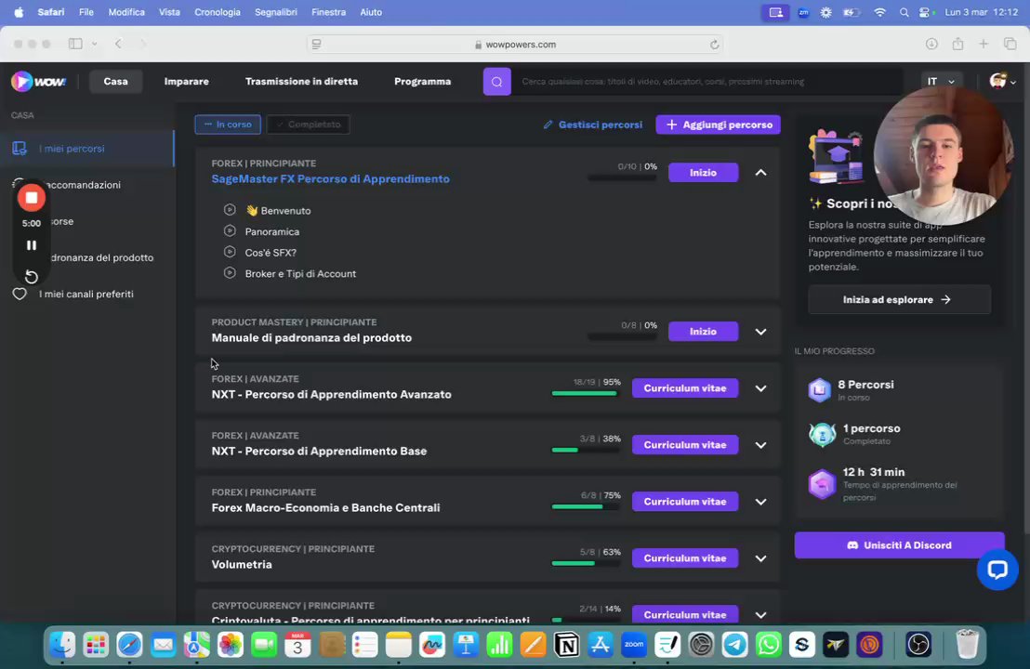Play the Panoramica lesson icon
Image resolution: width=1030 pixels, height=669 pixels.
230,231
